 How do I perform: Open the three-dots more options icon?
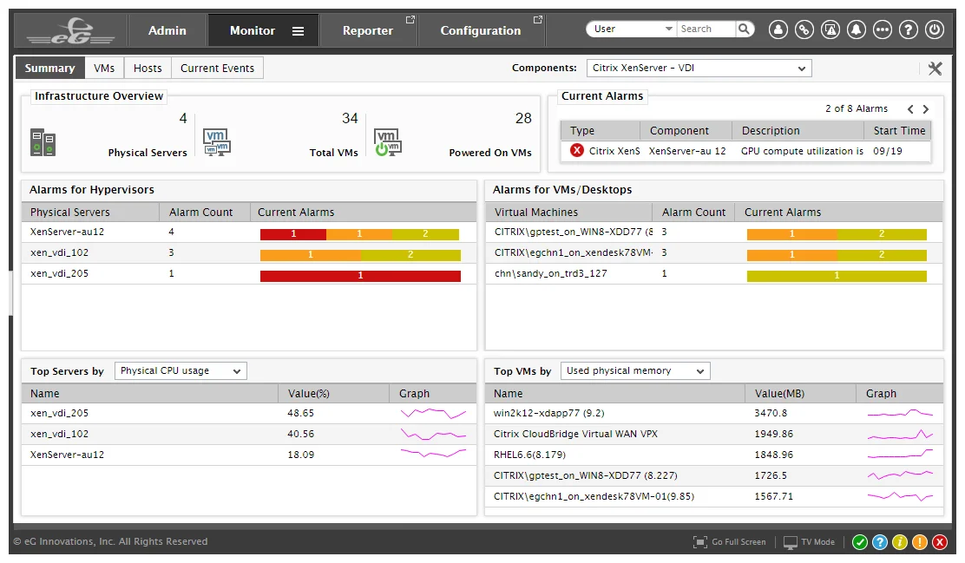882,29
